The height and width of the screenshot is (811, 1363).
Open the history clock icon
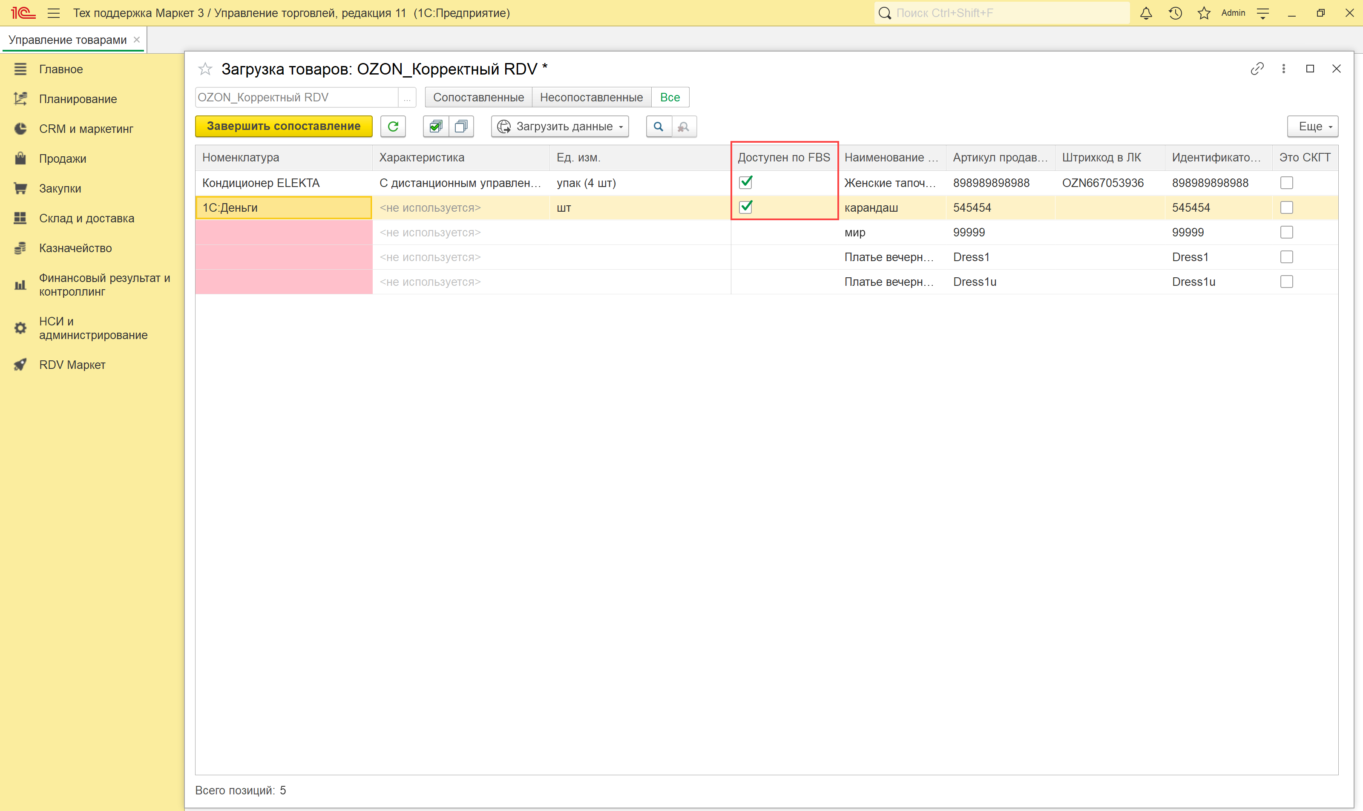[x=1175, y=13]
